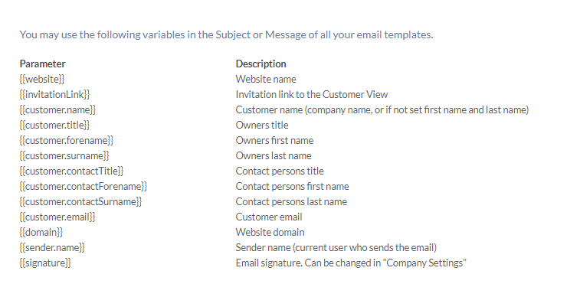Click the 'Website domain' description text
The height and width of the screenshot is (297, 580).
[270, 233]
